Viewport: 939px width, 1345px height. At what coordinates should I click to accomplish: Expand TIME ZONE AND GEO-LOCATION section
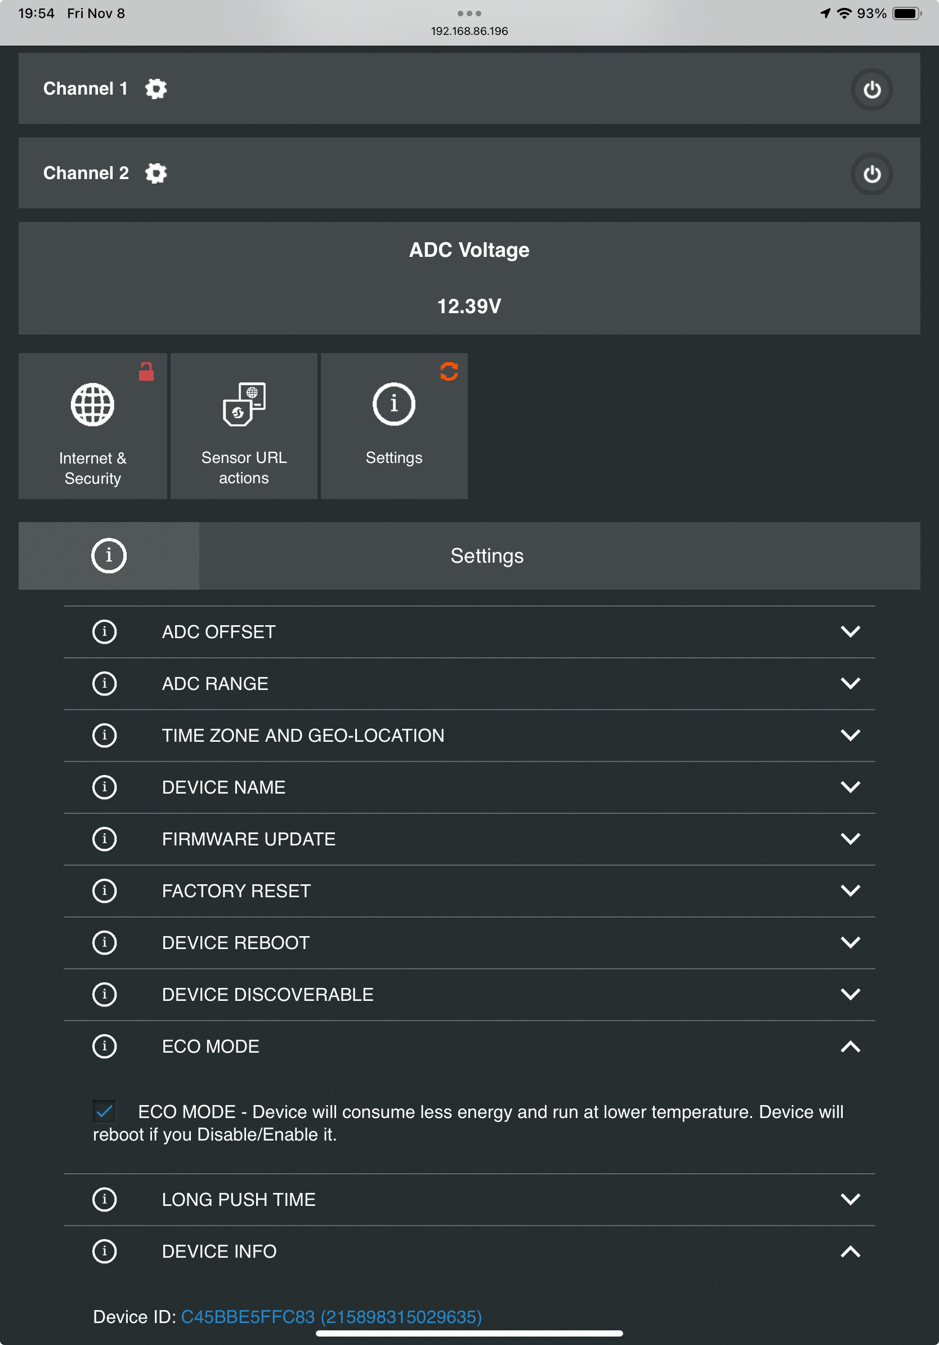click(x=469, y=735)
